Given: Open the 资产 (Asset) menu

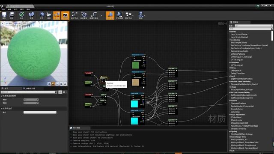Looking at the screenshot, I should 16,9.
